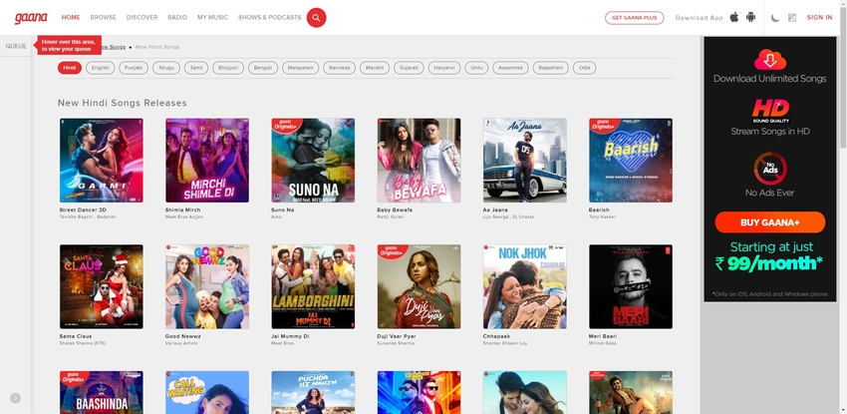
Task: Download the iOS app via Apple icon
Action: [734, 17]
